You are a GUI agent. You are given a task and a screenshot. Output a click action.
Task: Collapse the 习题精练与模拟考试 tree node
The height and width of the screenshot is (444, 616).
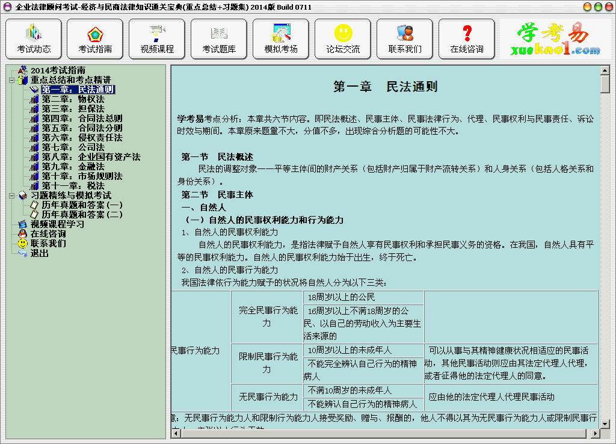click(12, 196)
